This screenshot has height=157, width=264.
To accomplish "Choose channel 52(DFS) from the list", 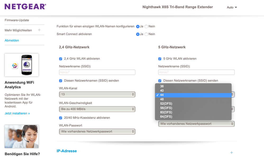I will point(166,104).
